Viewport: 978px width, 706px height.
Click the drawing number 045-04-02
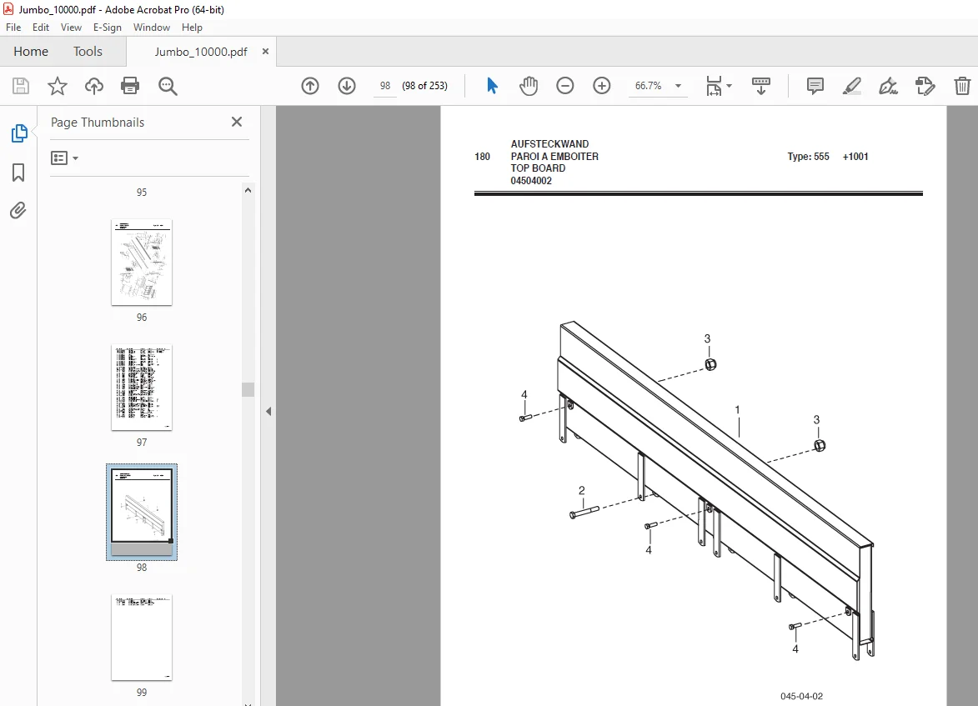(801, 696)
